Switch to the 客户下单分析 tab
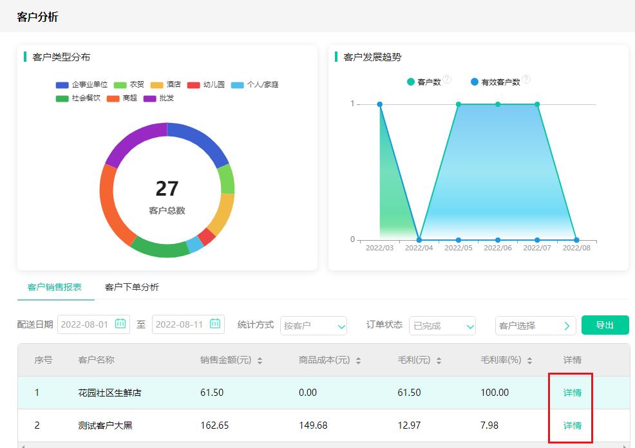635x448 pixels. tap(131, 286)
